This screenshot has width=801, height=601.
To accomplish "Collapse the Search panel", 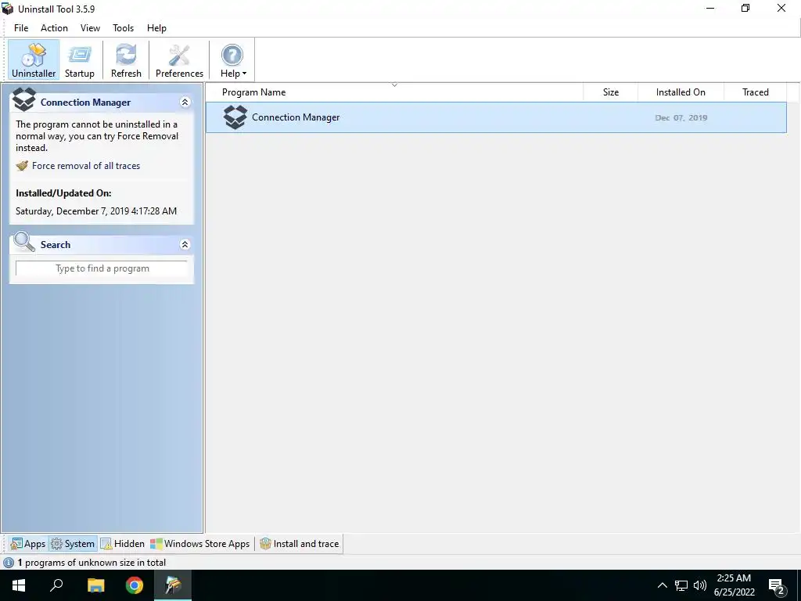I will pyautogui.click(x=185, y=245).
